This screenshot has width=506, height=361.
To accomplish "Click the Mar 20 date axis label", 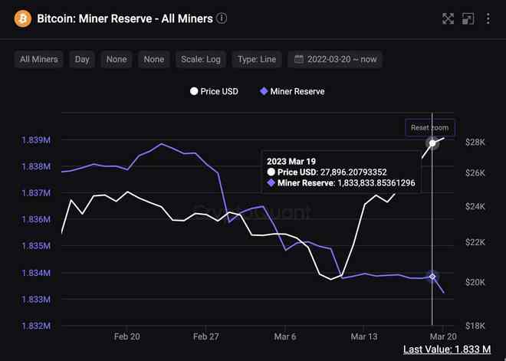I will pyautogui.click(x=443, y=336).
